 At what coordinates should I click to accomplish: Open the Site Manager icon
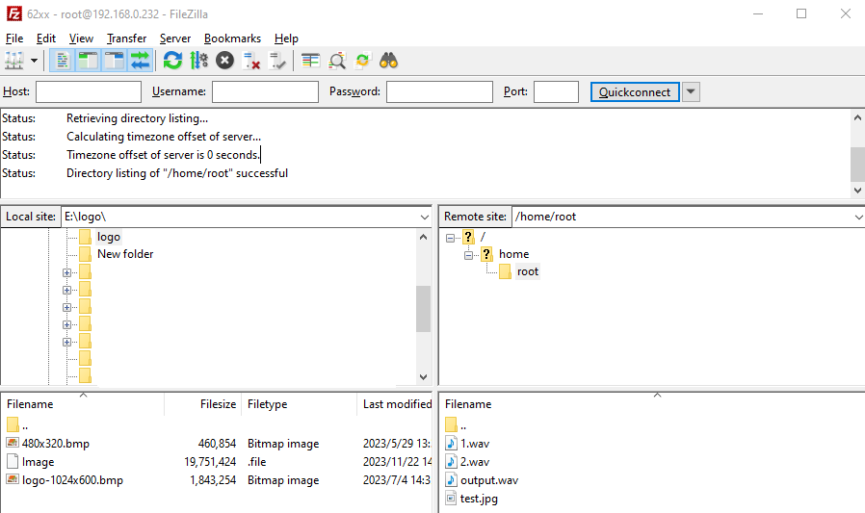(x=13, y=61)
